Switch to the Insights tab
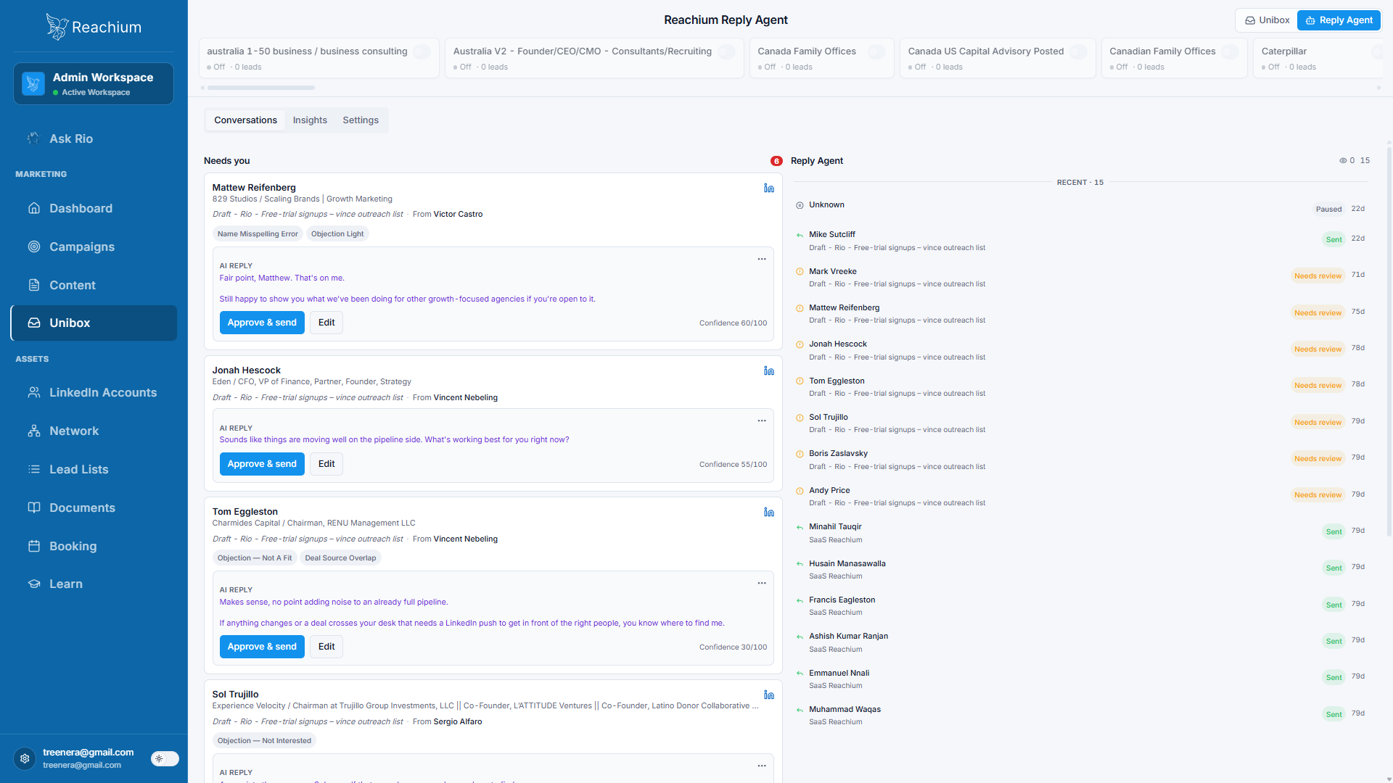1393x783 pixels. click(310, 120)
